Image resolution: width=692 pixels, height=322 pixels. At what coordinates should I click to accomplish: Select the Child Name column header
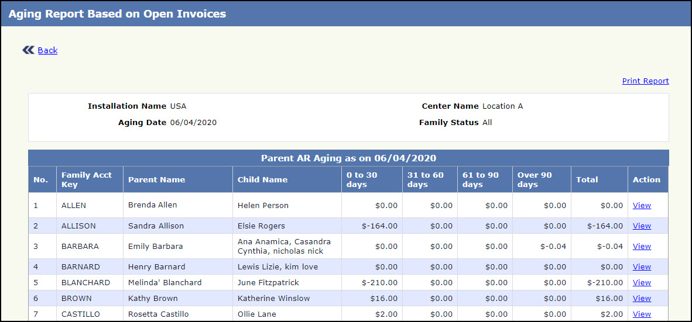(x=262, y=180)
